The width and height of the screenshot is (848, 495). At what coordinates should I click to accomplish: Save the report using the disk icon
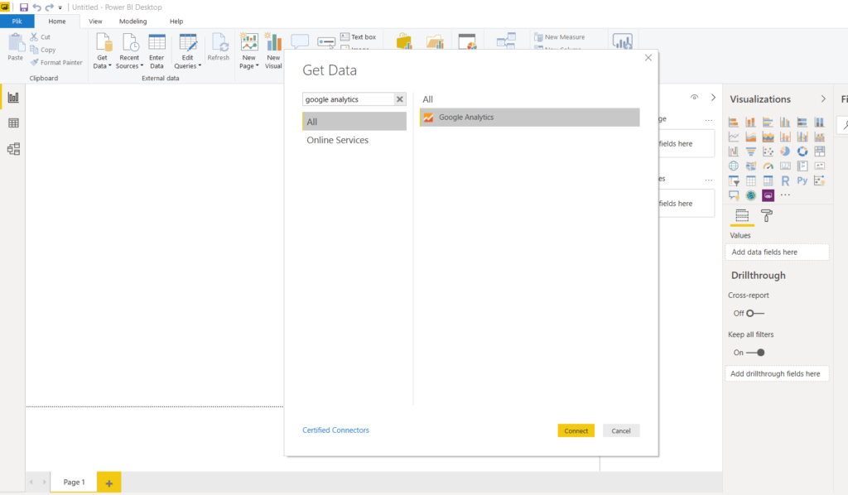tap(24, 7)
